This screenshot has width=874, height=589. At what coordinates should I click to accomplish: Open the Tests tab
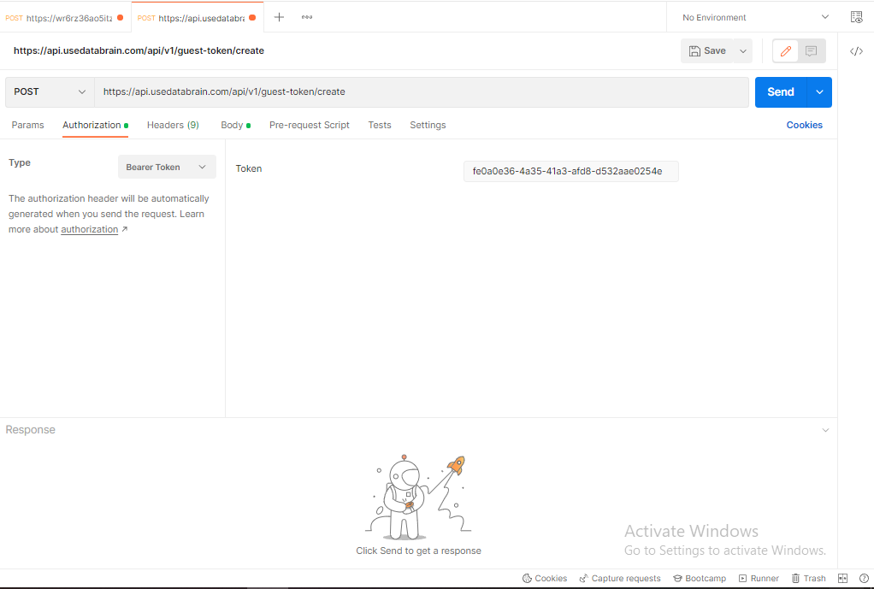point(380,125)
